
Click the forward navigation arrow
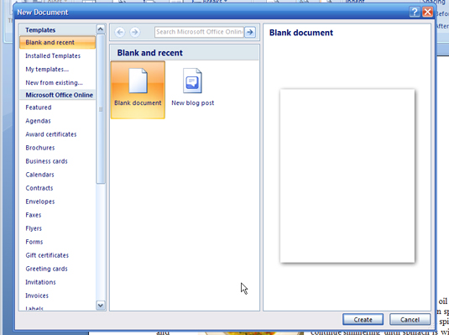coord(134,32)
